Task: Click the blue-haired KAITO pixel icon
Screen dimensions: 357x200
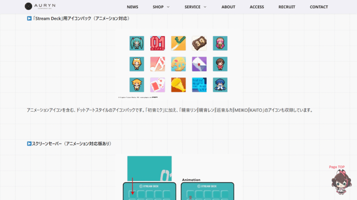Action: click(x=220, y=85)
